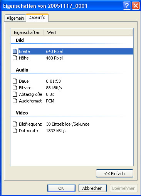Click the value 30 Einzelbilder/Sekunde
This screenshot has width=141, height=196.
(x=68, y=124)
